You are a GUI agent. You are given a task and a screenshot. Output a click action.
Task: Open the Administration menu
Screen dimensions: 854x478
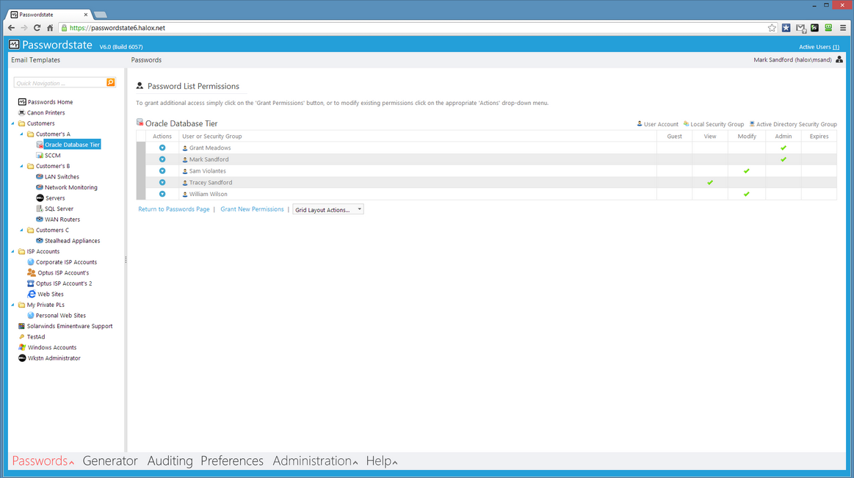(x=315, y=460)
